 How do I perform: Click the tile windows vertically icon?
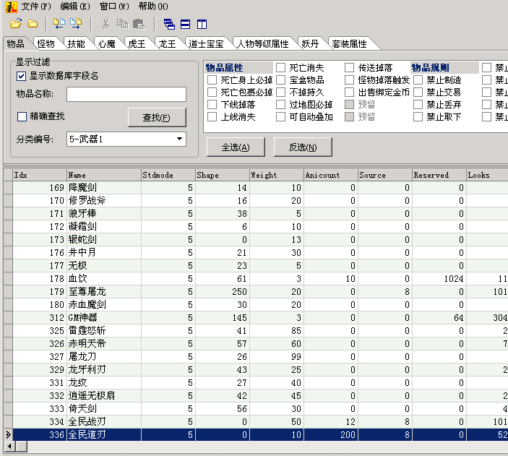(x=201, y=24)
